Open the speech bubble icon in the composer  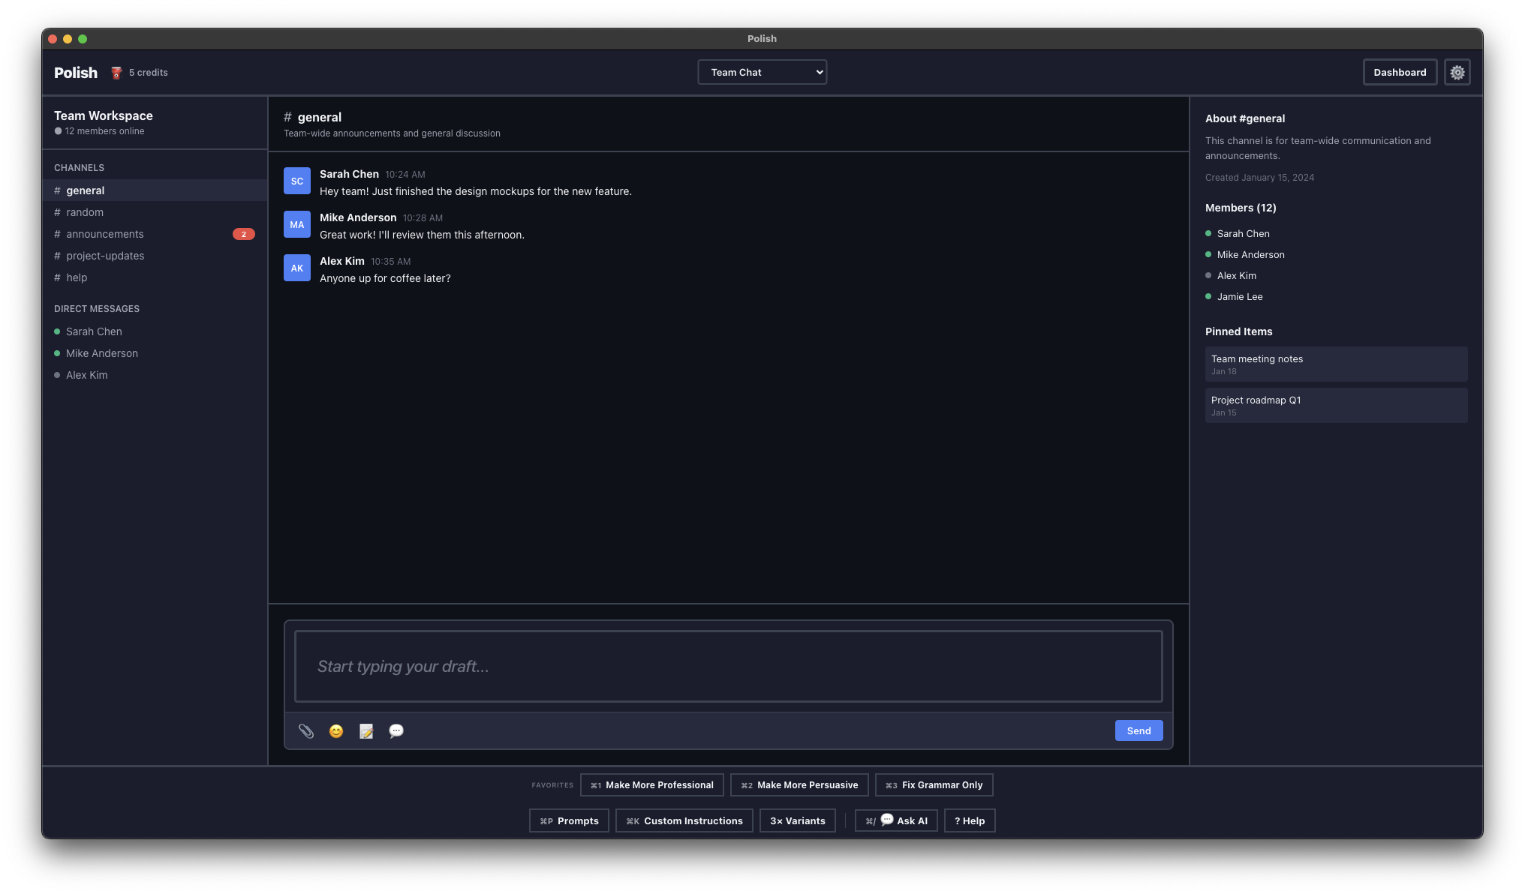pyautogui.click(x=396, y=730)
